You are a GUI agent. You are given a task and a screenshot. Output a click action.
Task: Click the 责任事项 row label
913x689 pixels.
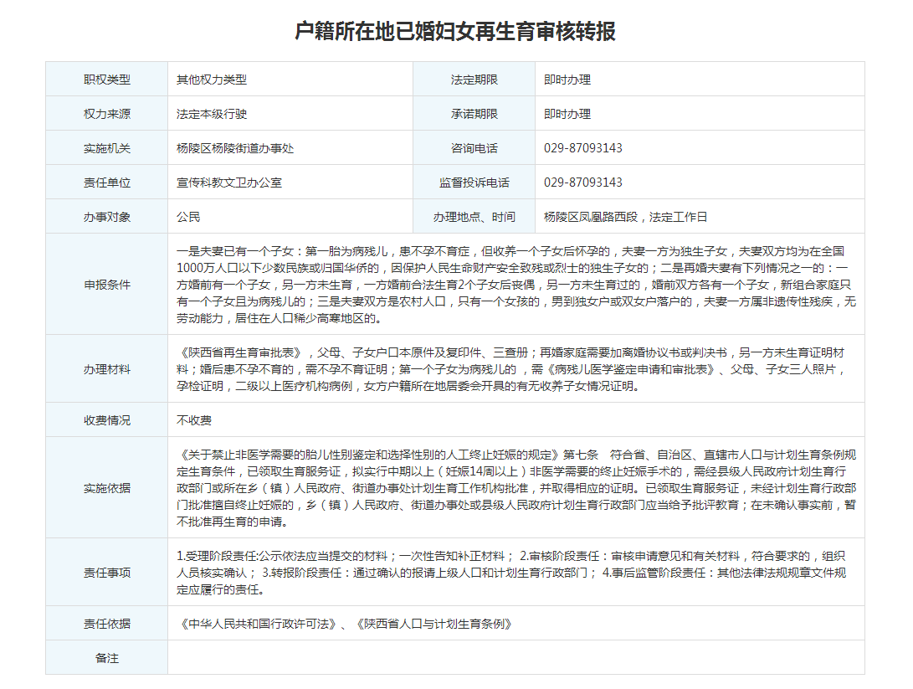[106, 573]
